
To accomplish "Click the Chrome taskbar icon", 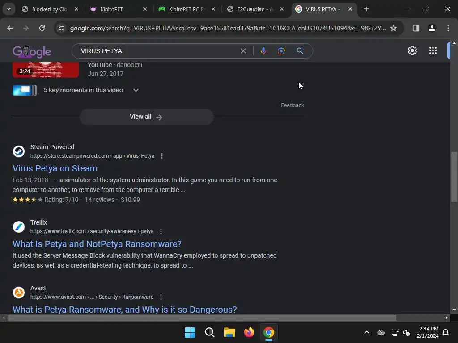I will pyautogui.click(x=269, y=332).
